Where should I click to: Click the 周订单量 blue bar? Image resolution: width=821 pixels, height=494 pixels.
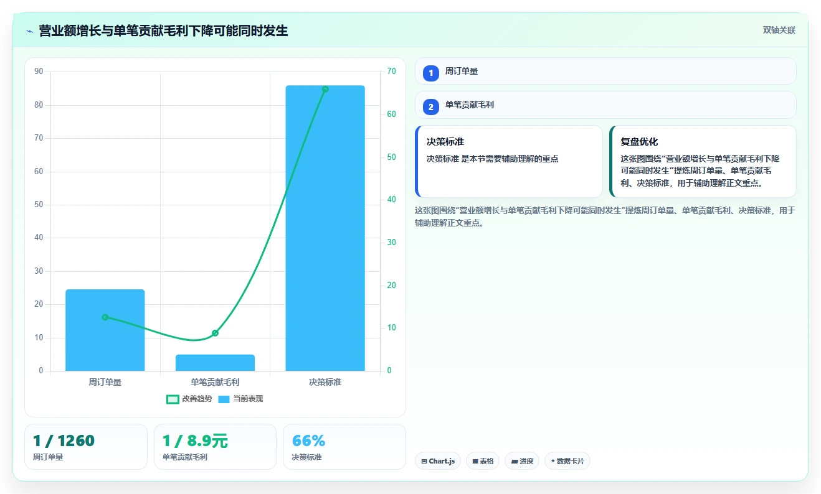105,330
